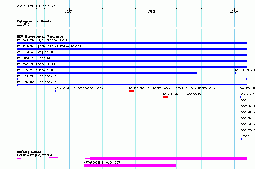Image resolution: width=255 pixels, height=169 pixels.
Task: Open the KRTAP5-2|NM_001004325 gene label
Action: [102, 162]
